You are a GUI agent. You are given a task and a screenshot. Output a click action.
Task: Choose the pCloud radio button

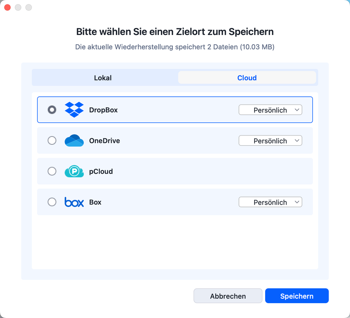[x=52, y=171]
